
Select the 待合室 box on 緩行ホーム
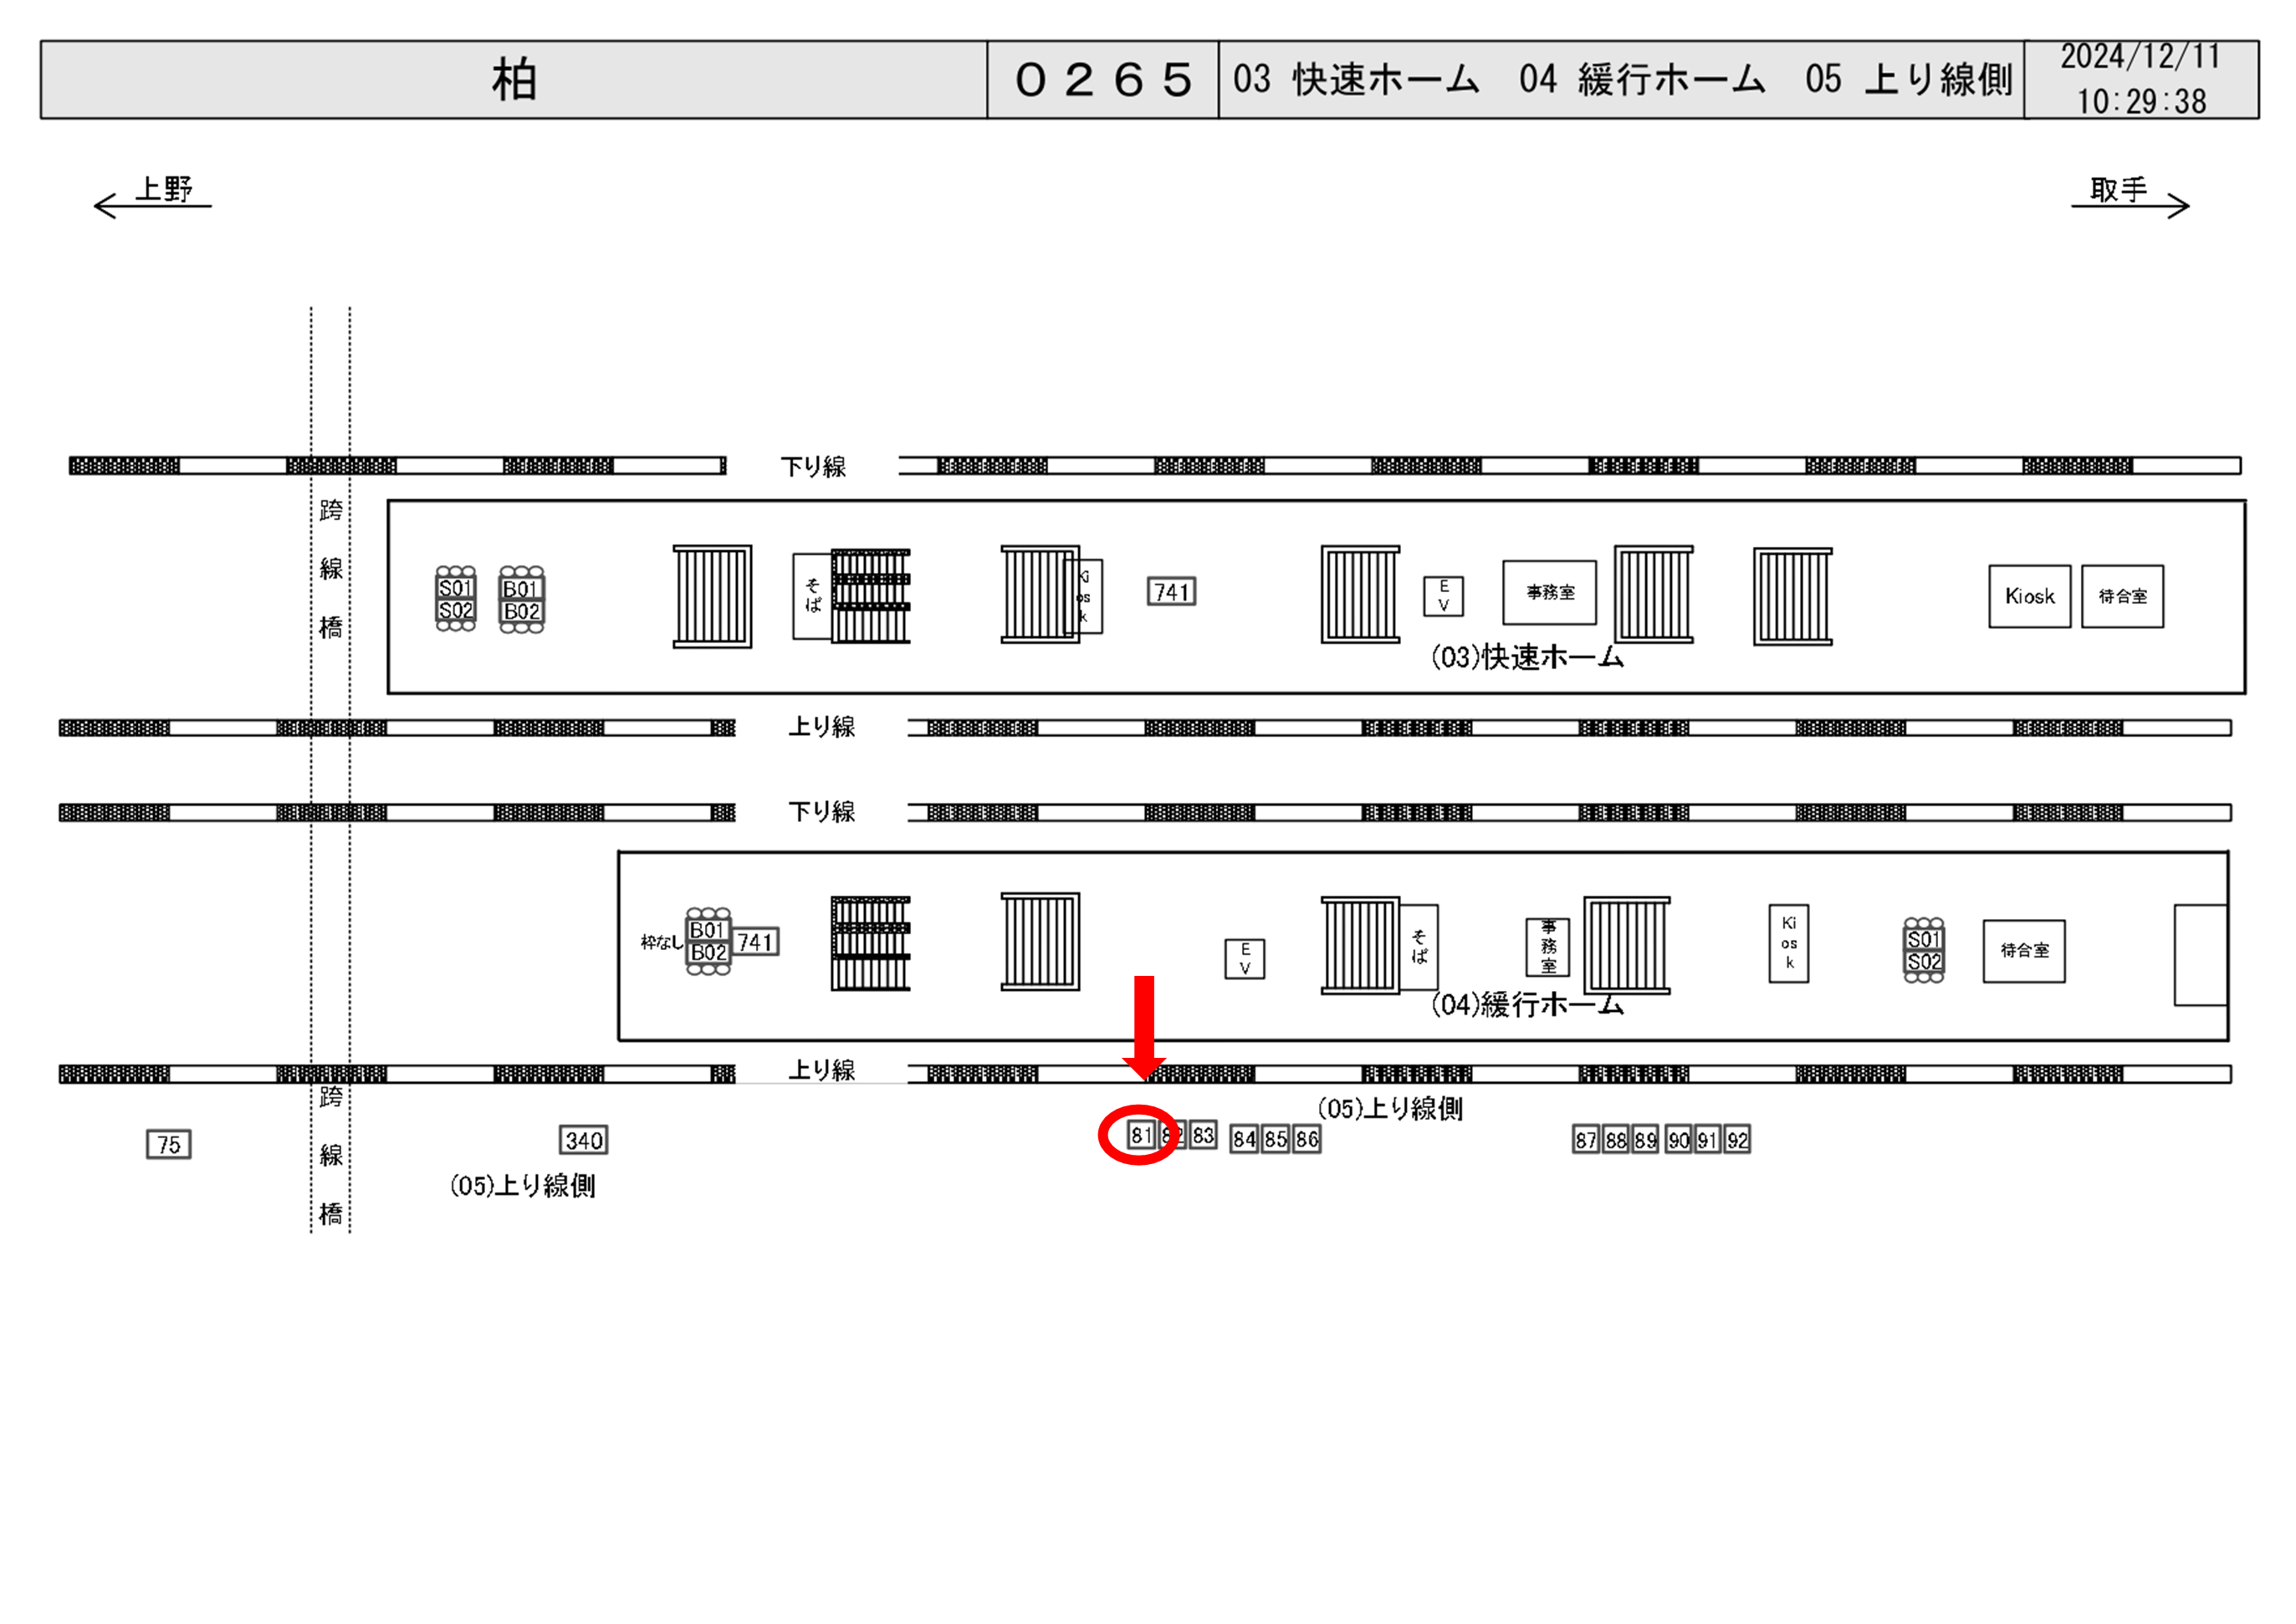click(x=2023, y=951)
